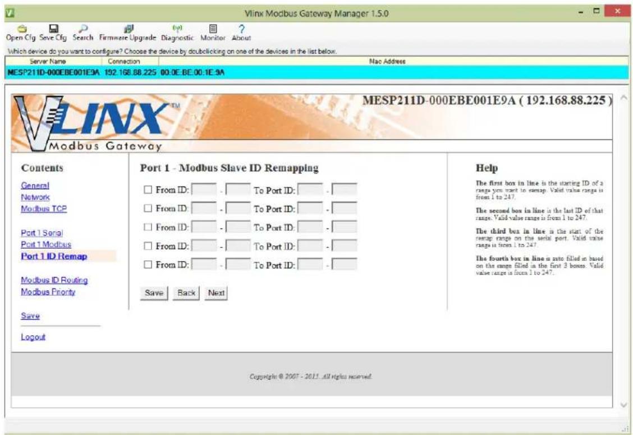Open the Monitor toolbar item
This screenshot has height=435, width=633.
tap(213, 33)
